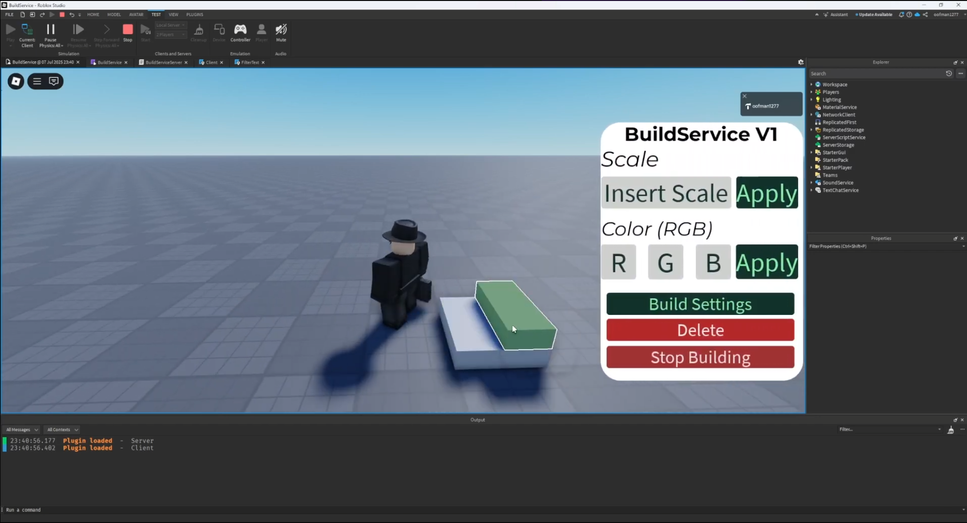Expand the Workspace tree node
Viewport: 967px width, 523px height.
click(811, 85)
